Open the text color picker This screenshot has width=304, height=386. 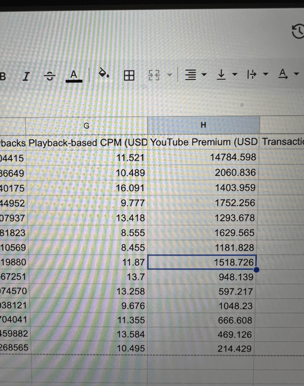74,75
